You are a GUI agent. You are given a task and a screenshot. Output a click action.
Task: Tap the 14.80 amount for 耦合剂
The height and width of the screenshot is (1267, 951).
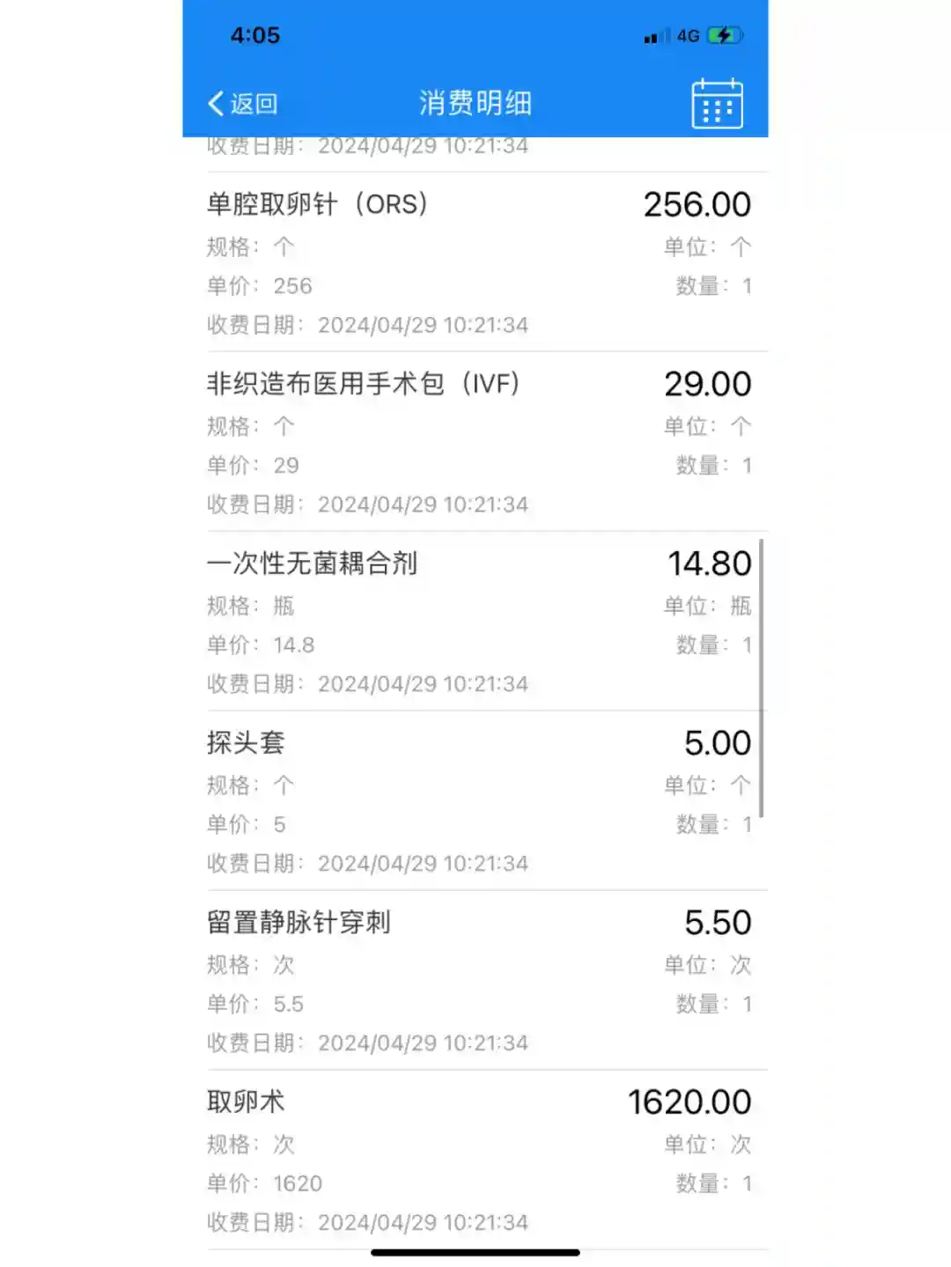click(709, 564)
